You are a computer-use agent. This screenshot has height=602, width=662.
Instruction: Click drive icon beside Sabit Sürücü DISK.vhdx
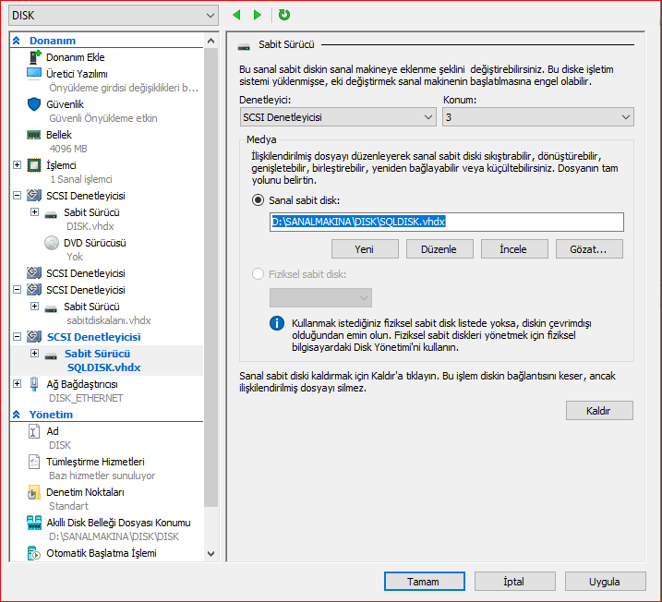(x=51, y=214)
